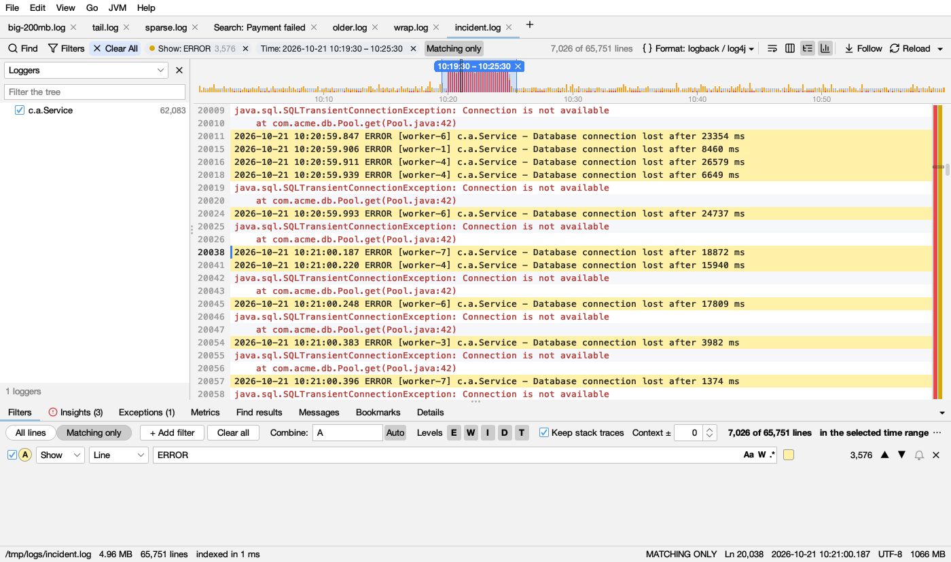Switch to the wrap.log tab
Viewport: 951px width, 562px height.
pyautogui.click(x=411, y=28)
